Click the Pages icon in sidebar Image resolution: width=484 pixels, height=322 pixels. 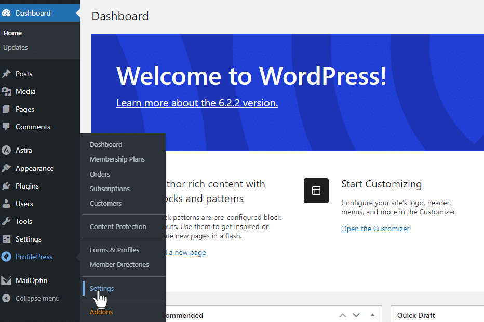pyautogui.click(x=6, y=109)
